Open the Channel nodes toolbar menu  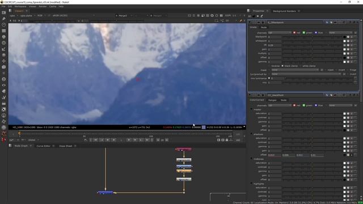click(4, 31)
